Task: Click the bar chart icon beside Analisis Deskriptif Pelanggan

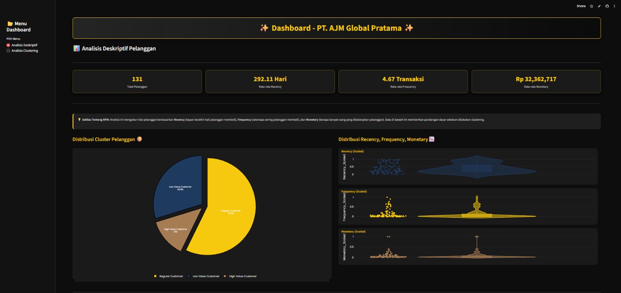Action: pyautogui.click(x=76, y=49)
